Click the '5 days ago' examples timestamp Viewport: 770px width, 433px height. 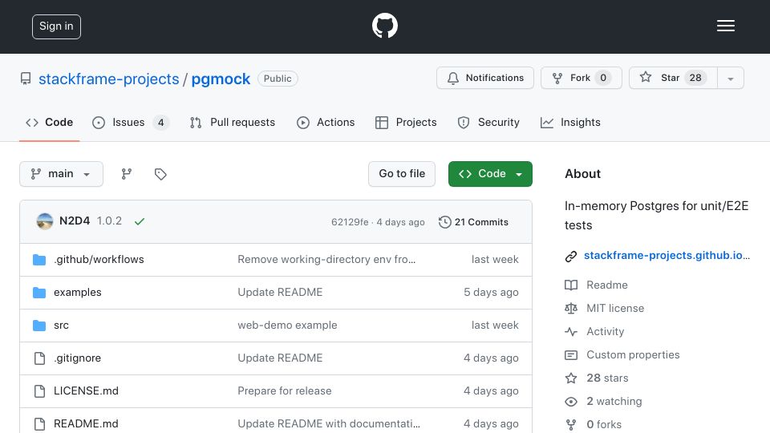click(x=491, y=292)
